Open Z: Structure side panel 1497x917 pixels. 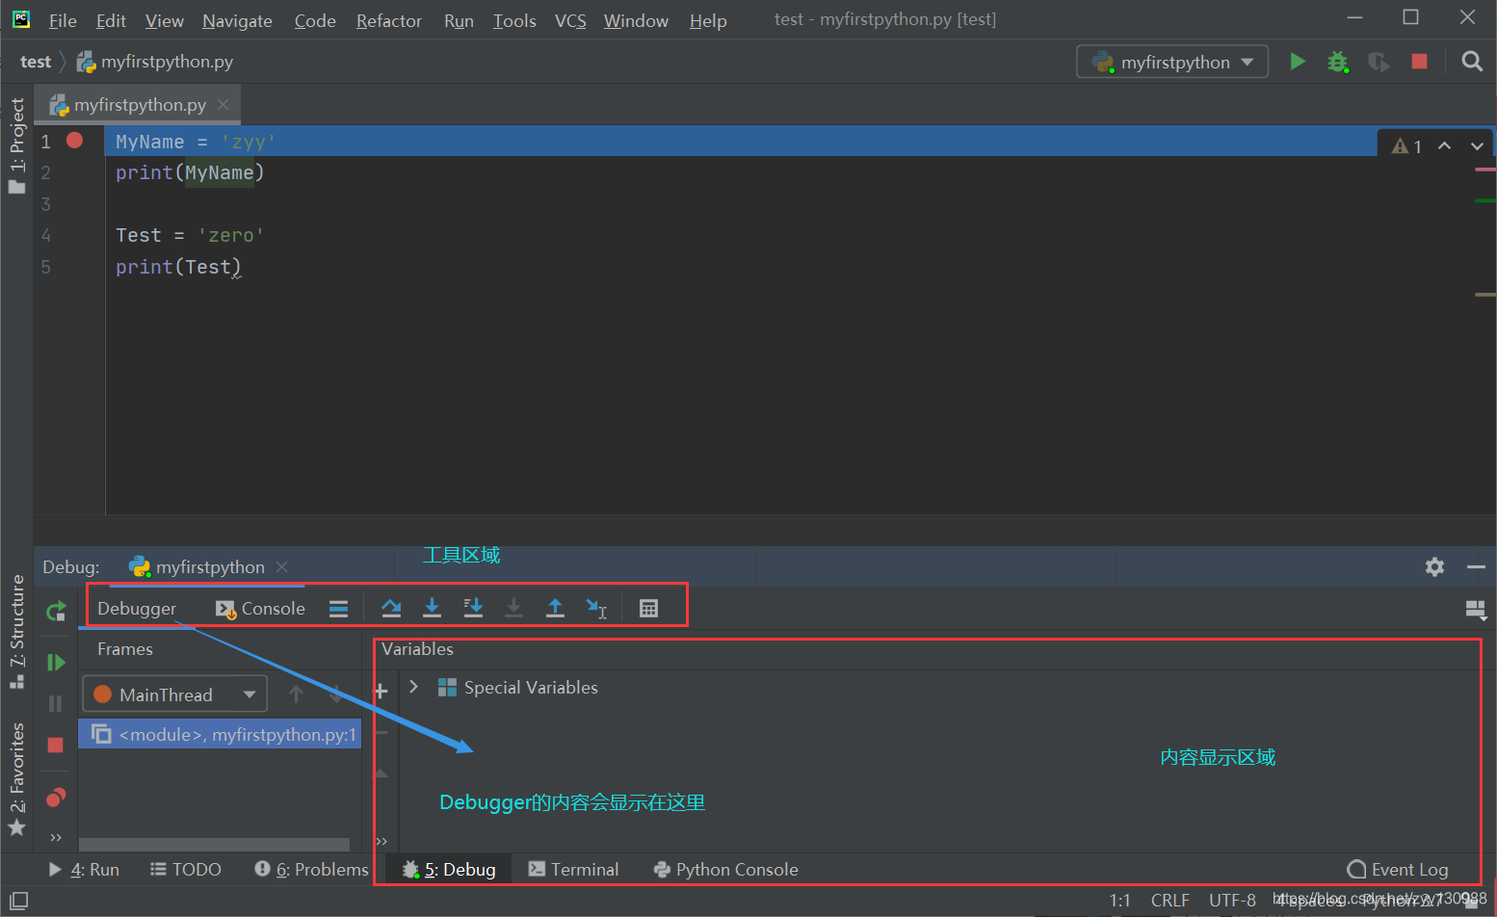coord(16,631)
